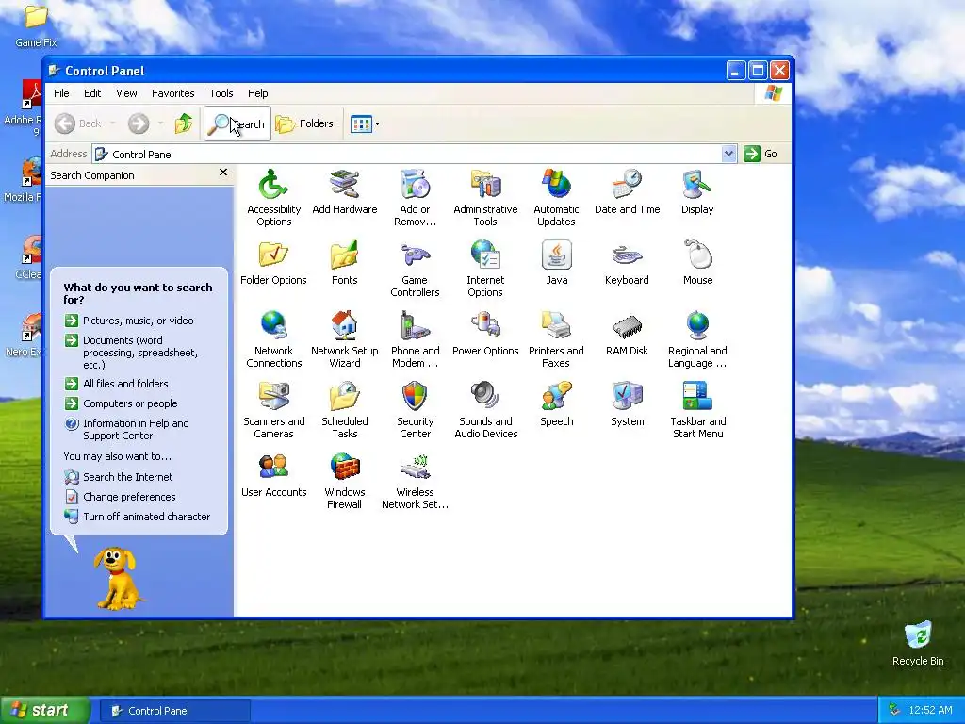Open Scanners and Cameras icon
The width and height of the screenshot is (965, 724).
point(274,410)
